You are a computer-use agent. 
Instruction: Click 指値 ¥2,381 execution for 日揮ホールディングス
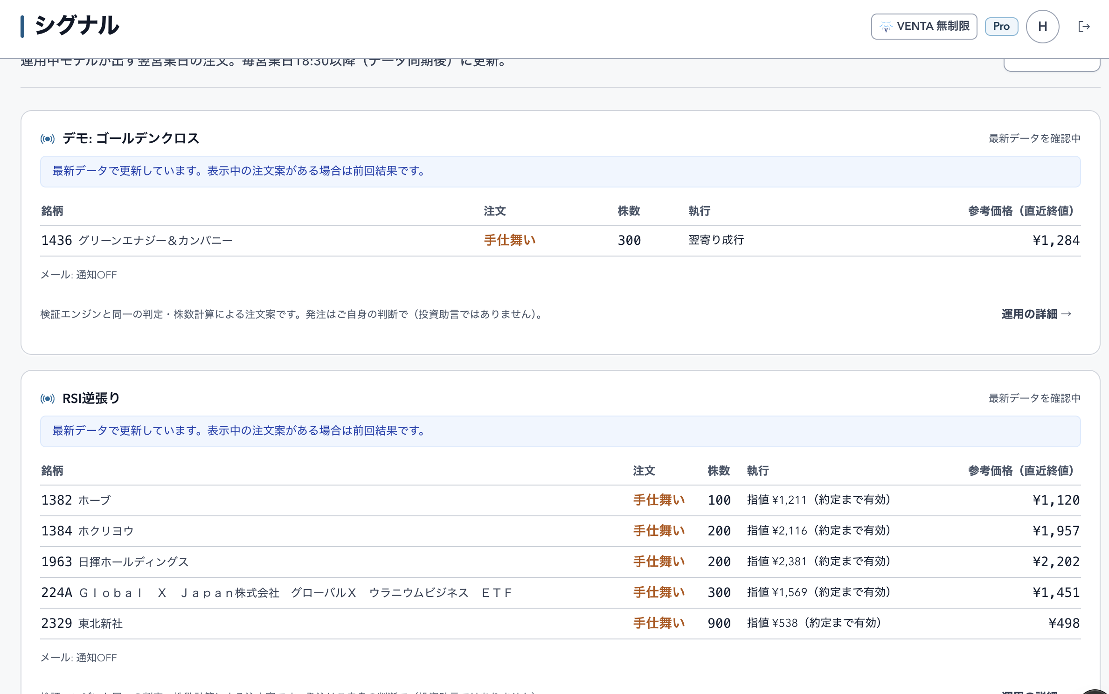point(818,561)
